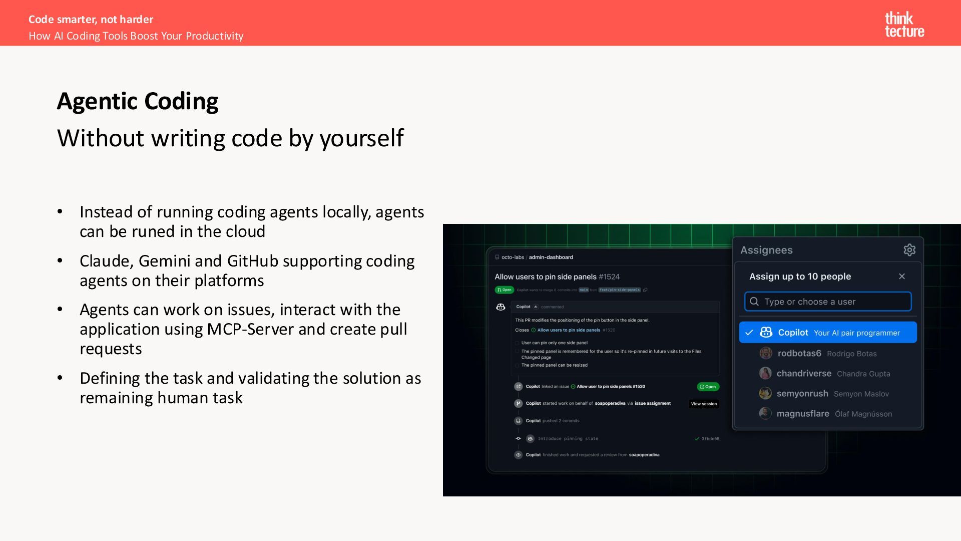Close the Assign up to 10 people dialog

pyautogui.click(x=901, y=277)
